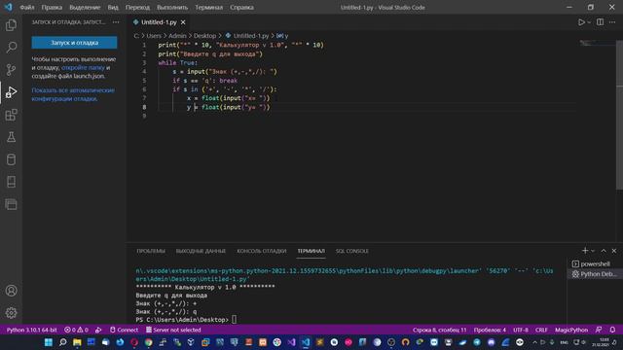The width and height of the screenshot is (623, 350).
Task: Switch to the Проблемы panel tab
Action: coord(151,251)
